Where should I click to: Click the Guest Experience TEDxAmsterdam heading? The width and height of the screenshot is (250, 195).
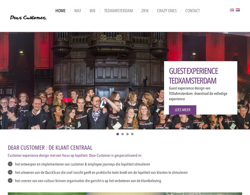pyautogui.click(x=193, y=76)
